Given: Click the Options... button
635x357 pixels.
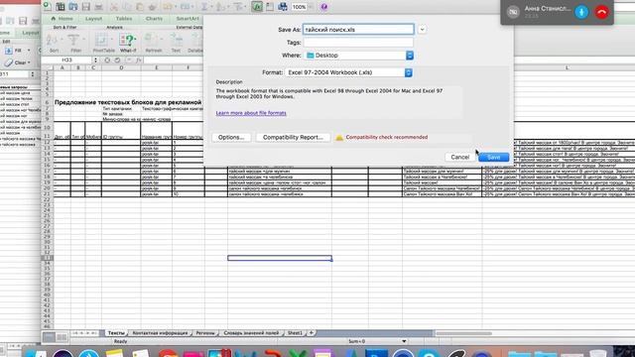Looking at the screenshot, I should pyautogui.click(x=231, y=137).
